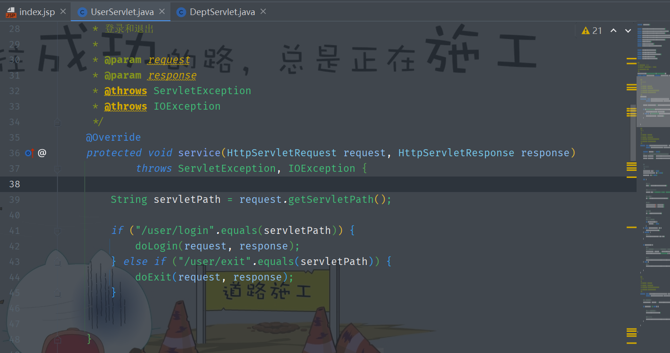670x353 pixels.
Task: Click the JSP file icon on index.jsp tab
Action: pos(11,12)
